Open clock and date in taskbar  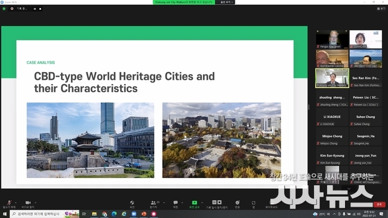369,214
